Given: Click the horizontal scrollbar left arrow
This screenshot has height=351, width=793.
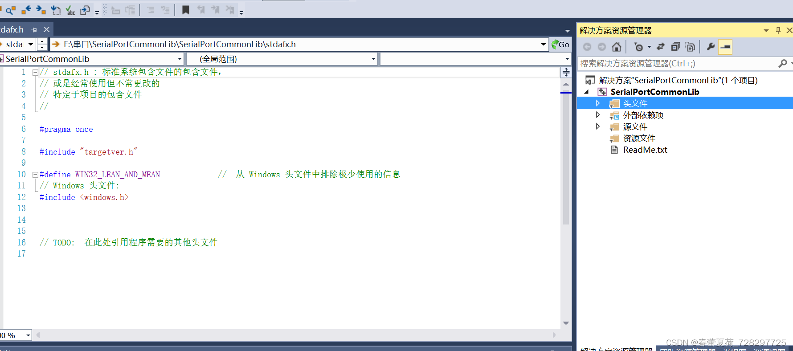Looking at the screenshot, I should click(x=38, y=335).
